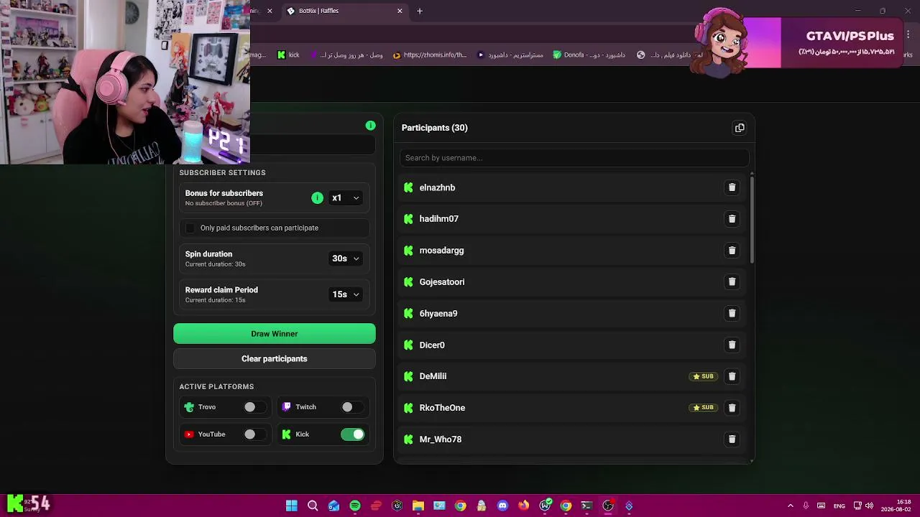The height and width of the screenshot is (517, 920).
Task: Click the subscriber bonus info indicator
Action: tap(317, 197)
